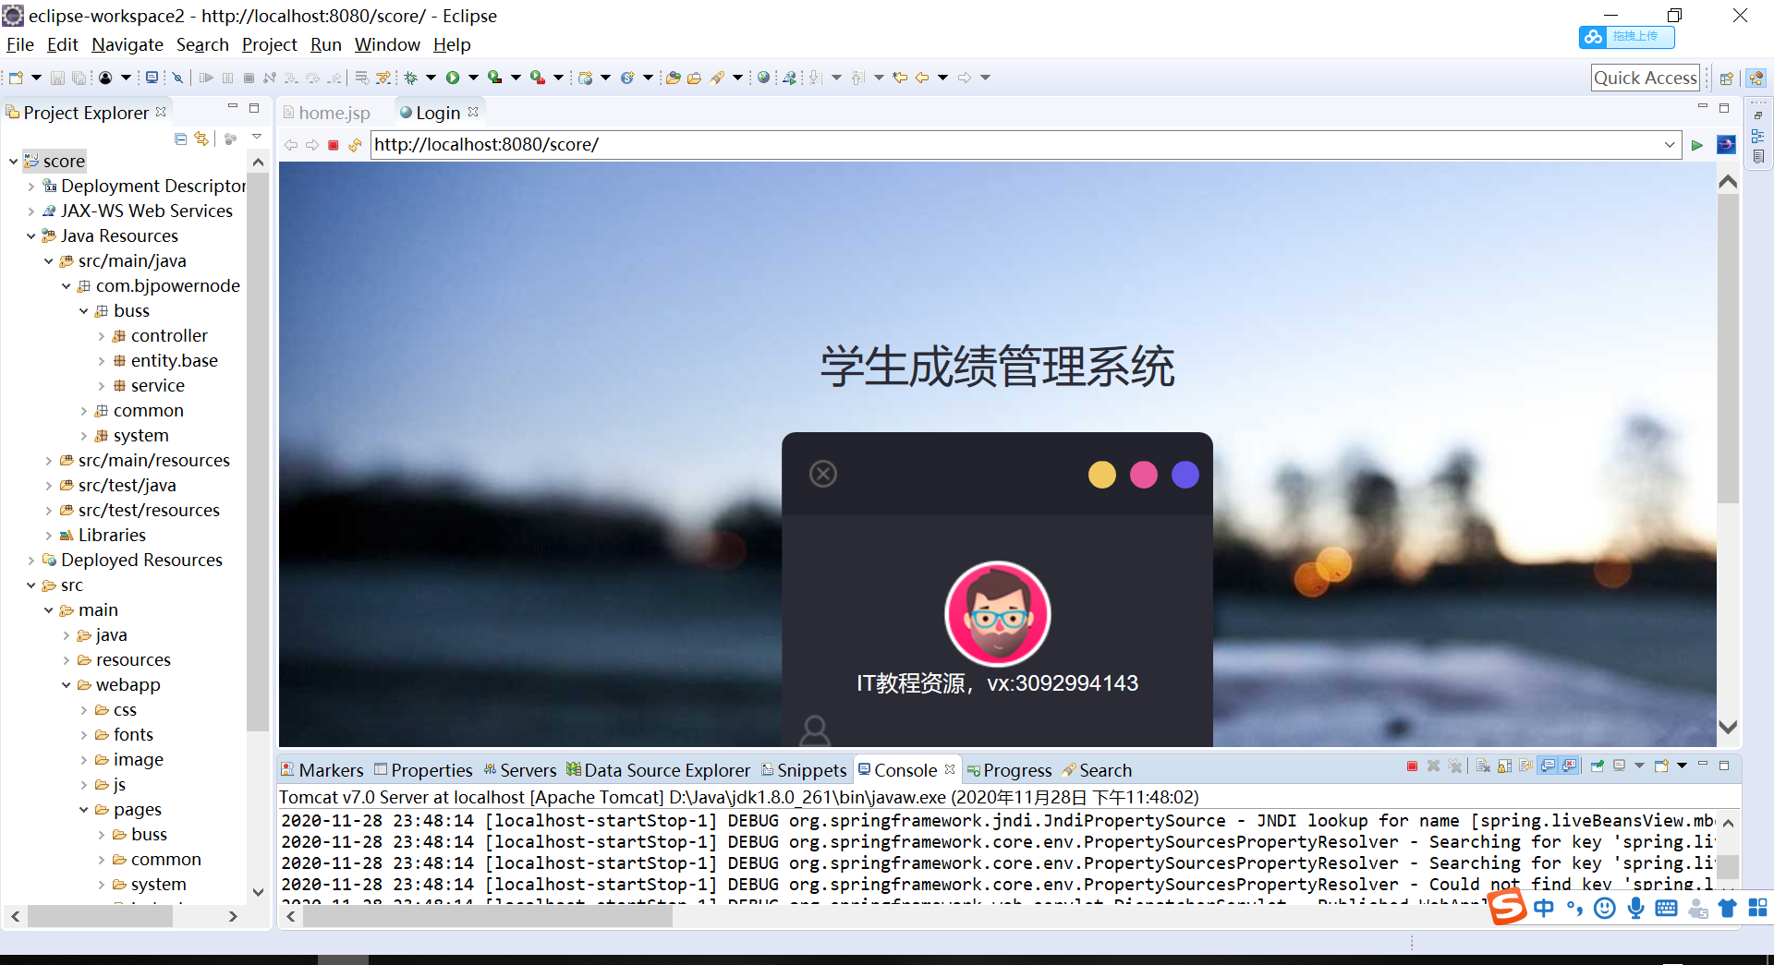
Task: Refresh the internal browser page
Action: point(355,145)
